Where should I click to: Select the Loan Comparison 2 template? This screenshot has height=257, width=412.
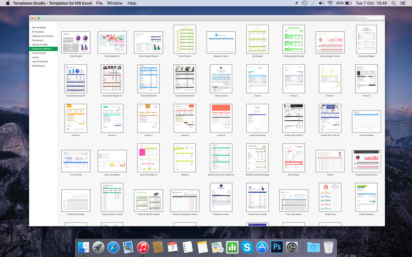coord(148,158)
